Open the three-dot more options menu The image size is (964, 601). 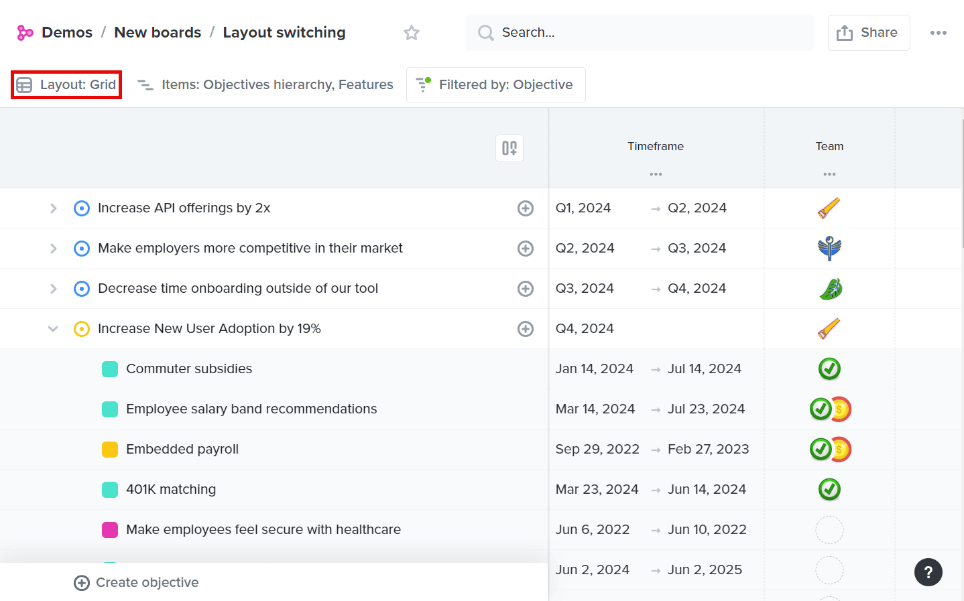point(938,33)
